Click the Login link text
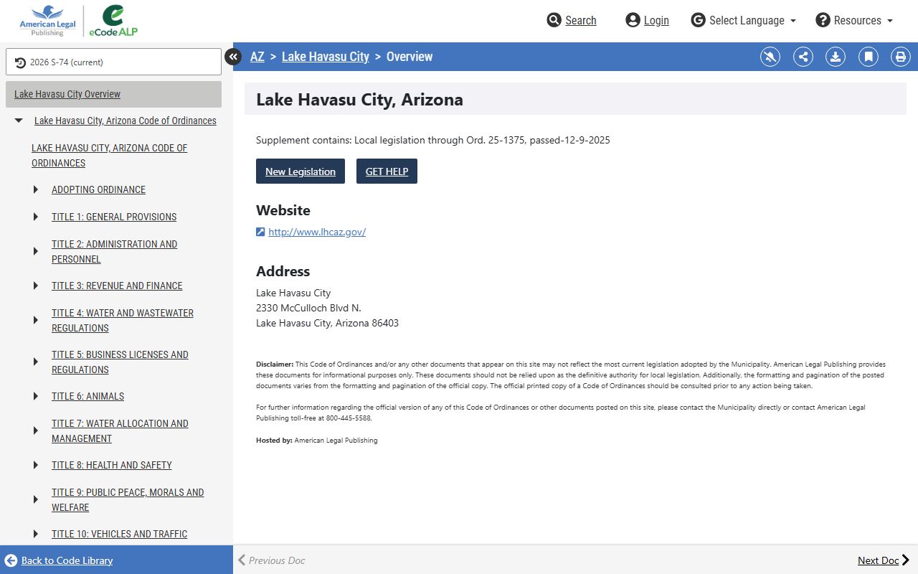Viewport: 918px width, 574px height. coord(656,20)
